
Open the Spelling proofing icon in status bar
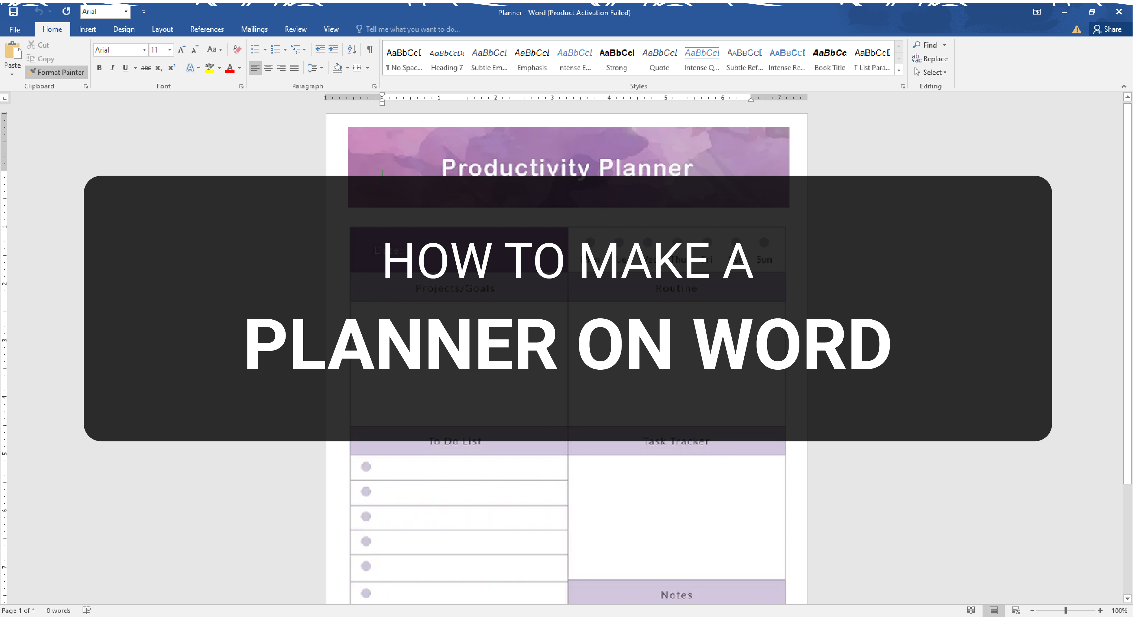tap(86, 611)
